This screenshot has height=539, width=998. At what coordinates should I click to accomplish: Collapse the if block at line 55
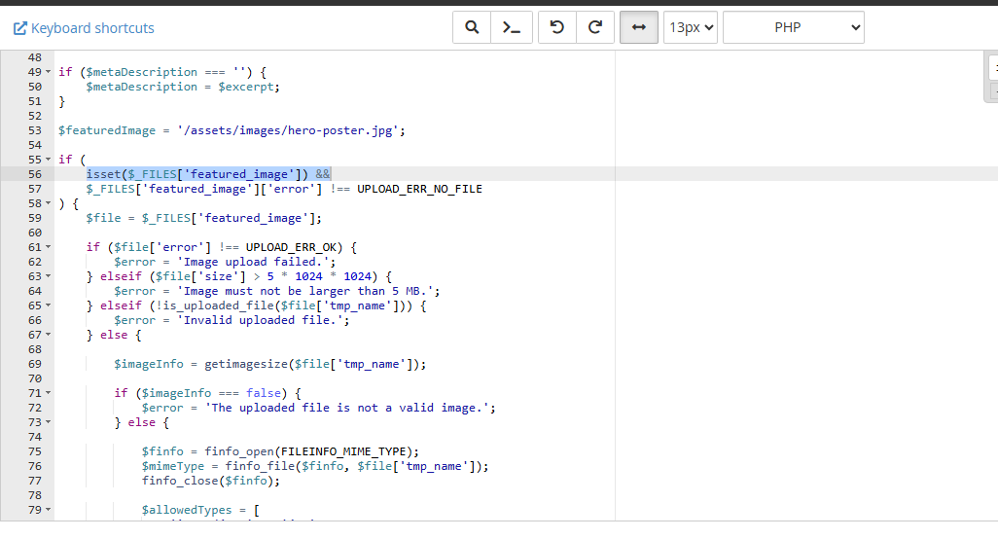pyautogui.click(x=49, y=160)
